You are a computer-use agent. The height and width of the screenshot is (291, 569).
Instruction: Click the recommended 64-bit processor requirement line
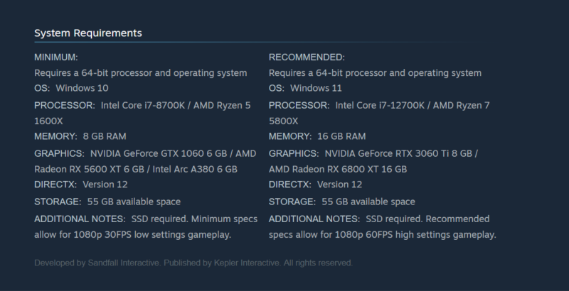point(376,73)
